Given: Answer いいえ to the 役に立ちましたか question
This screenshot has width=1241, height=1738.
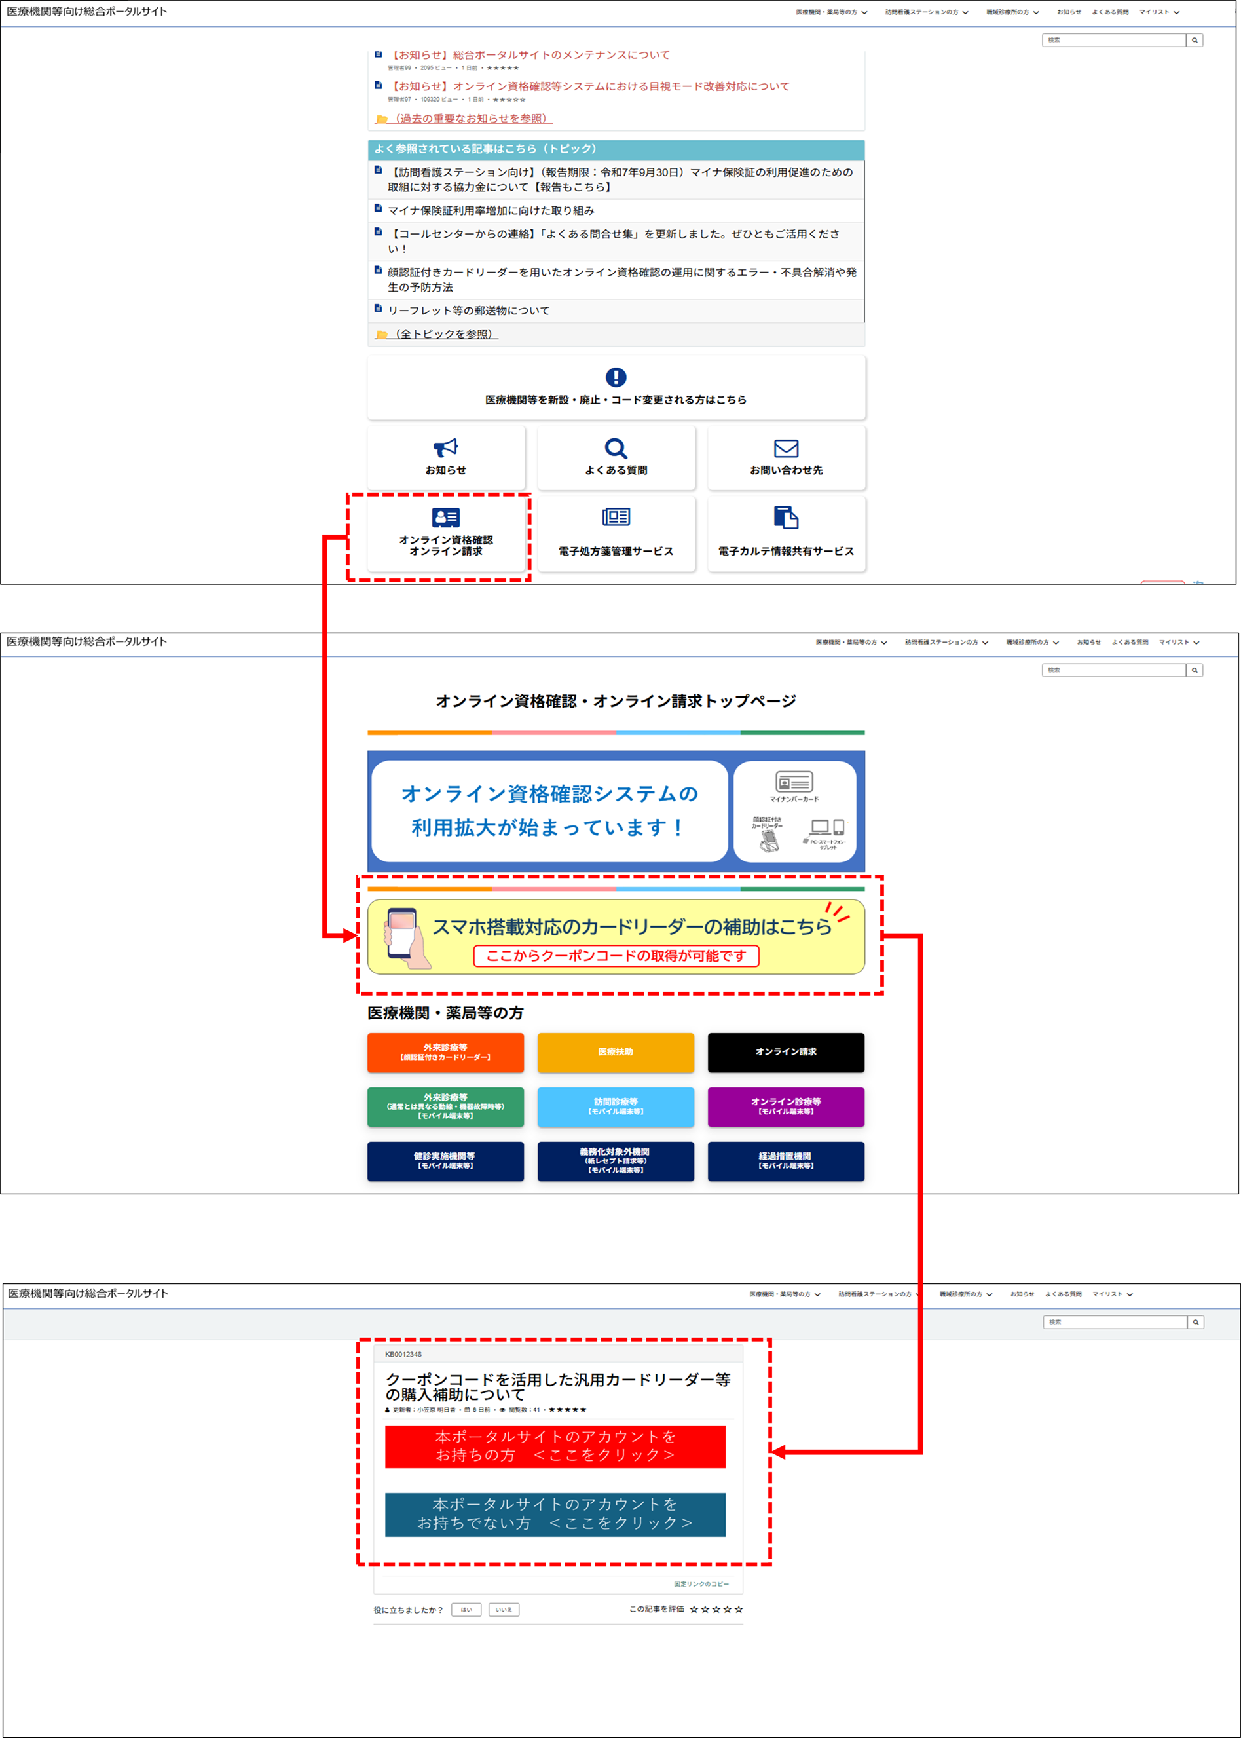Looking at the screenshot, I should [x=504, y=1610].
